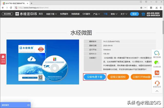Expand the 帮助 dropdown menu
The image size is (164, 108).
pyautogui.click(x=114, y=14)
